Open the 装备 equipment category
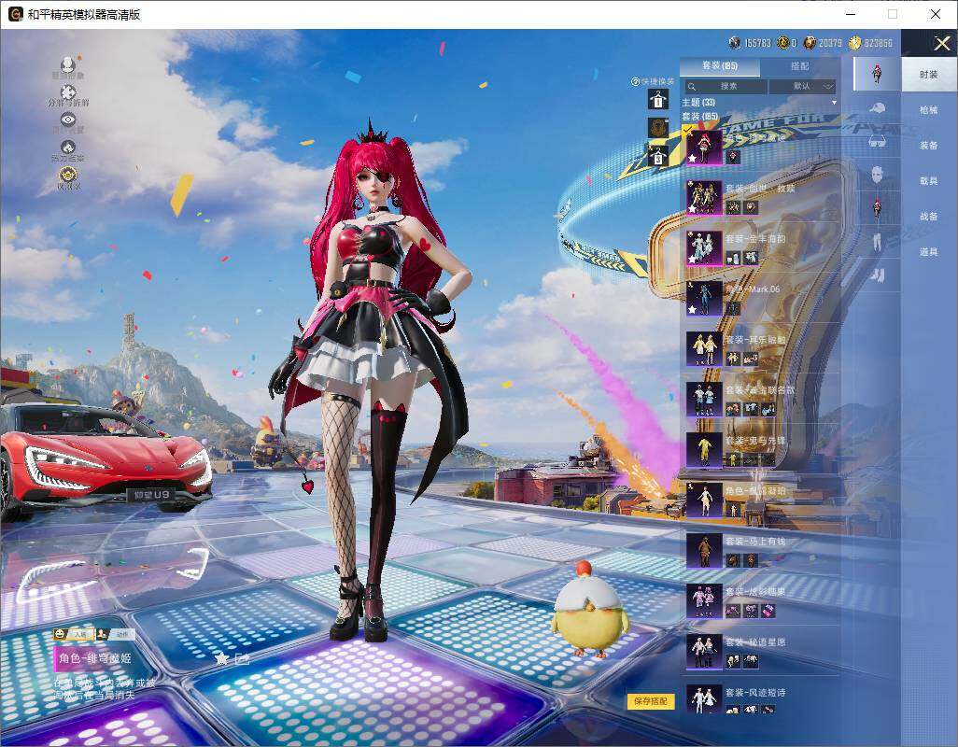The height and width of the screenshot is (747, 958). [x=929, y=146]
